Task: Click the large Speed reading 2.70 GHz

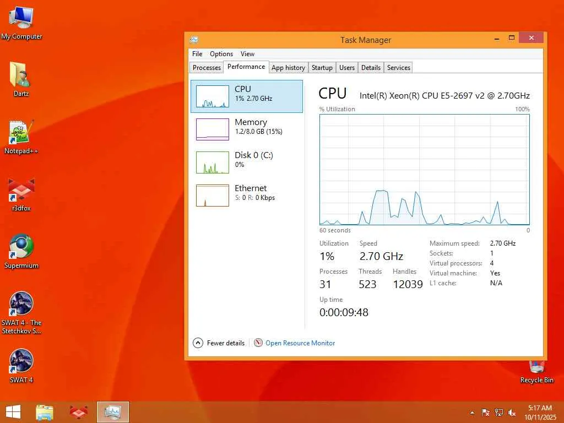Action: pos(381,256)
